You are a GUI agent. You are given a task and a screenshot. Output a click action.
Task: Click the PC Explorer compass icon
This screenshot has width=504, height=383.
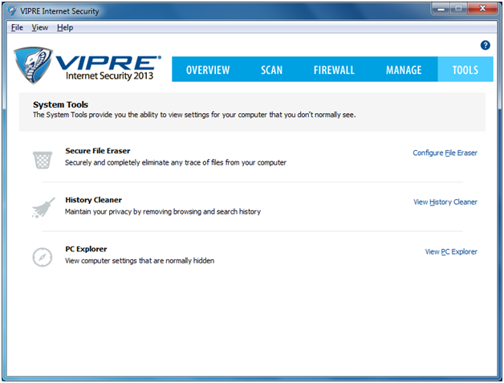tap(43, 257)
